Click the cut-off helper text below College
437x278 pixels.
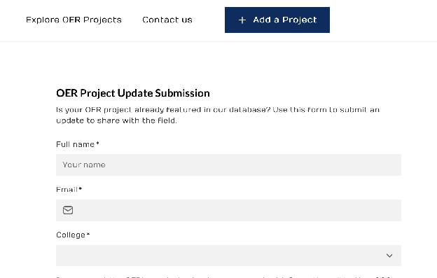click(x=223, y=277)
